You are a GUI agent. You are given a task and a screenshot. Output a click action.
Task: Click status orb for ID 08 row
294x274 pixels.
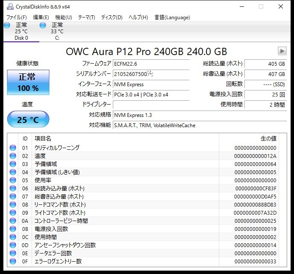pos(13,204)
